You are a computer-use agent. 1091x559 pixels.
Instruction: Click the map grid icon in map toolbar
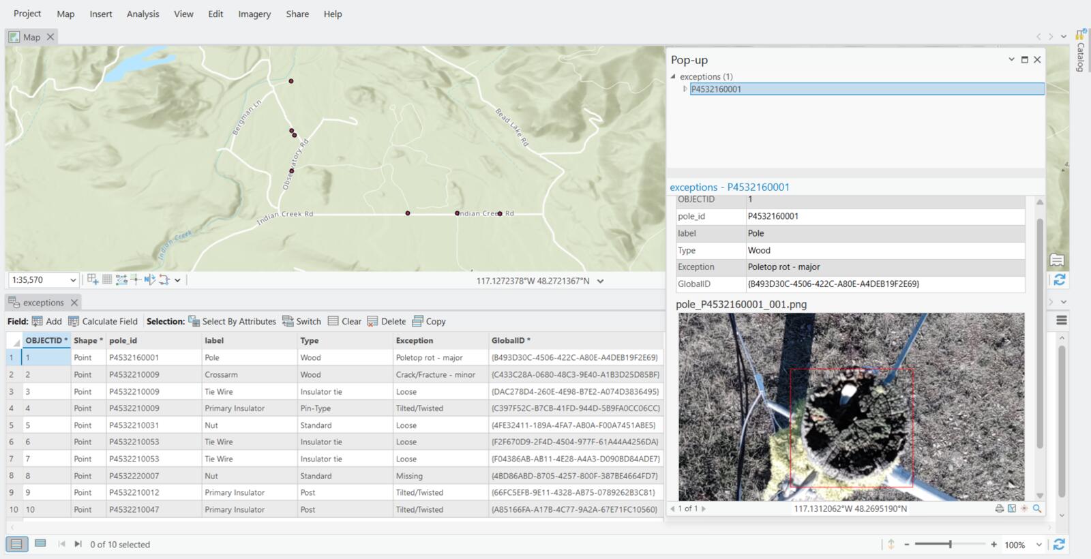107,279
